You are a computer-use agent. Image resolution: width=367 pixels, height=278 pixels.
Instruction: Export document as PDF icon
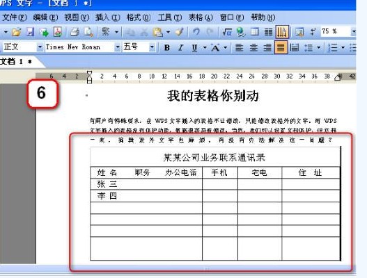[x=58, y=32]
